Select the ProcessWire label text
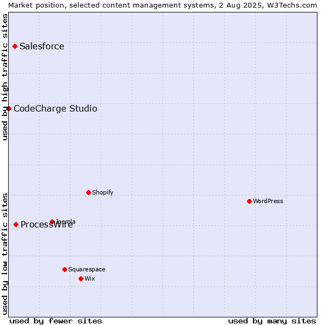 coord(47,225)
